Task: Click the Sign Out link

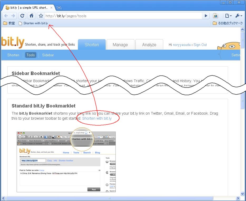Action: pyautogui.click(x=200, y=45)
